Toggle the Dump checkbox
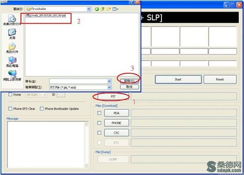This screenshot has height=175, width=244. tap(10, 94)
